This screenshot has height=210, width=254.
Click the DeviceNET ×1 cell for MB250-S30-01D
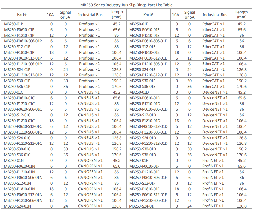coord(215,149)
